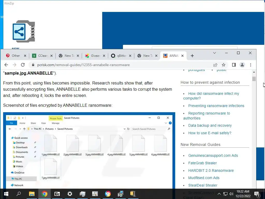Open StealDeal Stealer guide
Image resolution: width=265 pixels, height=199 pixels.
pos(203,185)
